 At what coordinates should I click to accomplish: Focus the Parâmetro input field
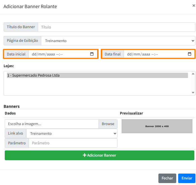point(73,143)
